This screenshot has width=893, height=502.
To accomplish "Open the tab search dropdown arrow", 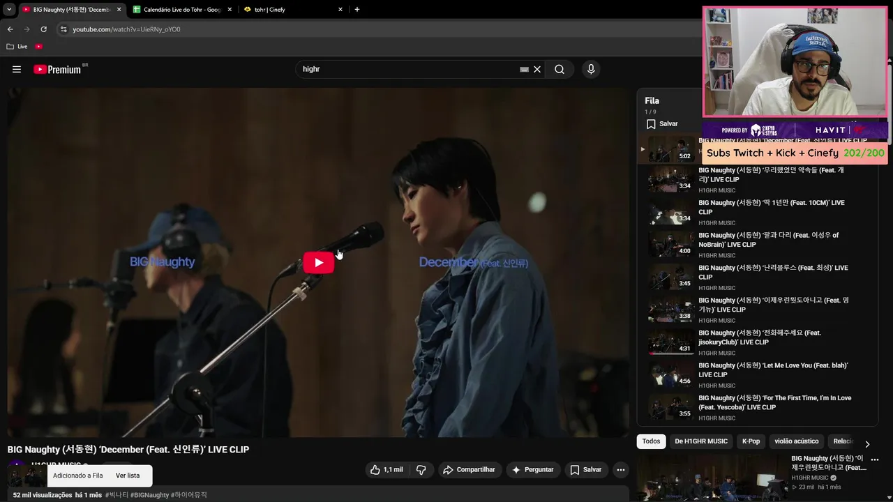I will pyautogui.click(x=9, y=10).
